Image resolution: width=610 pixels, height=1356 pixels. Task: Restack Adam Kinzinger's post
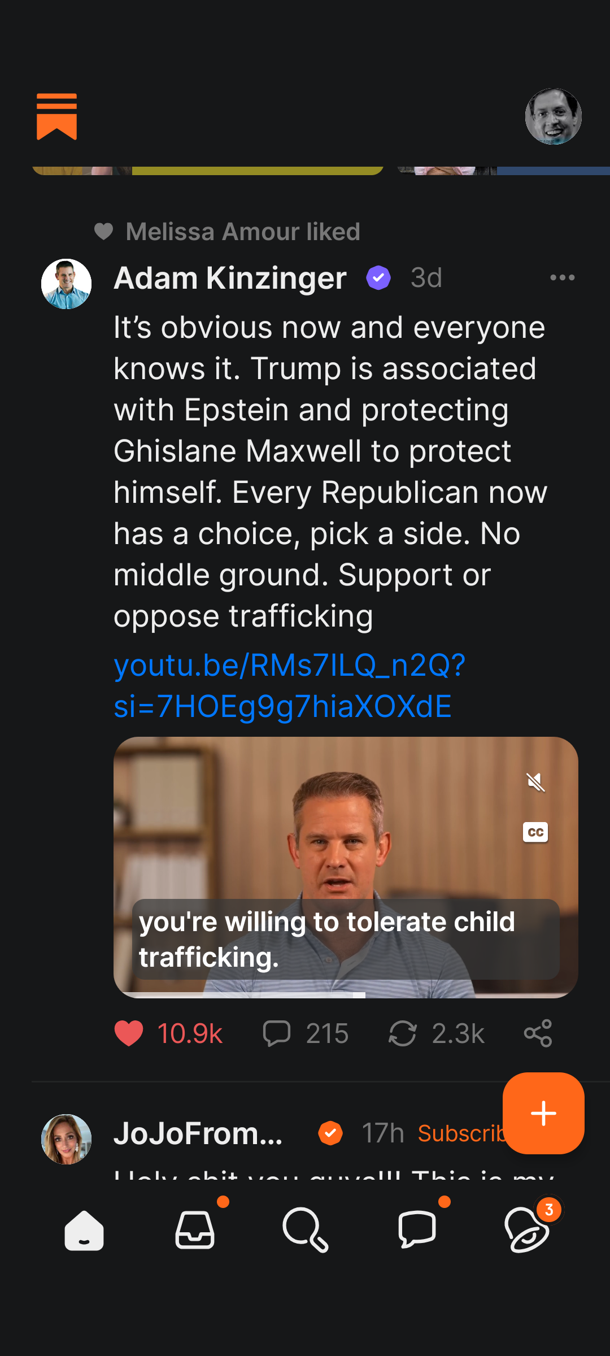pyautogui.click(x=403, y=1033)
